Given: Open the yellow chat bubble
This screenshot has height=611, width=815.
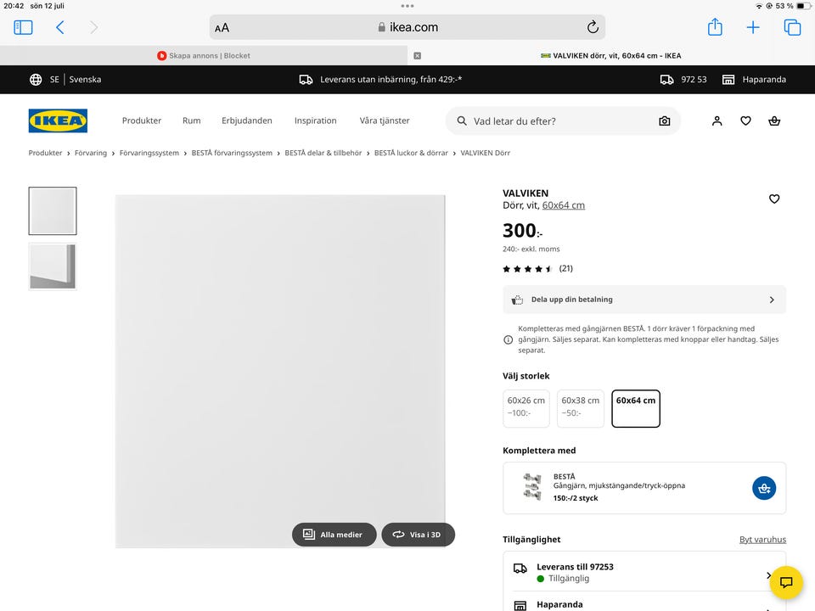Looking at the screenshot, I should point(786,582).
